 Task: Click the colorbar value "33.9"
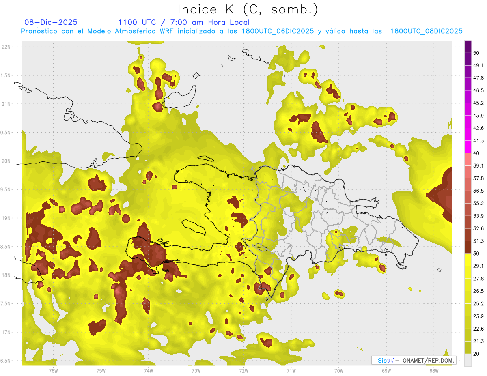[478, 216]
